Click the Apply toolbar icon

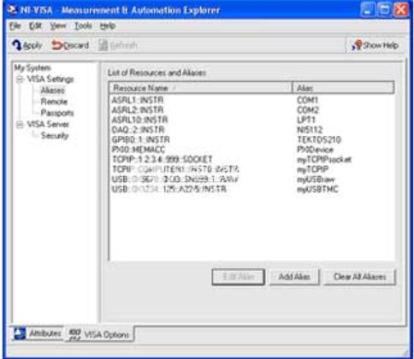pos(17,45)
